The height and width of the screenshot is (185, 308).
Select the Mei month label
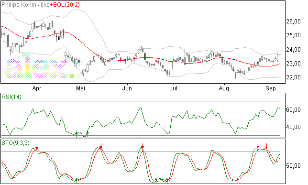pos(80,88)
